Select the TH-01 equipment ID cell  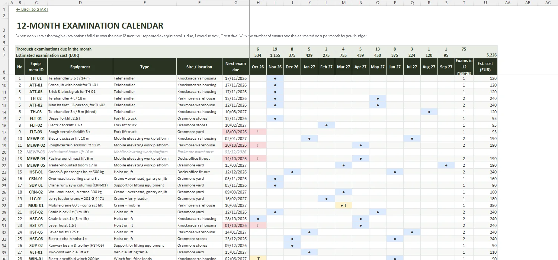click(x=36, y=78)
